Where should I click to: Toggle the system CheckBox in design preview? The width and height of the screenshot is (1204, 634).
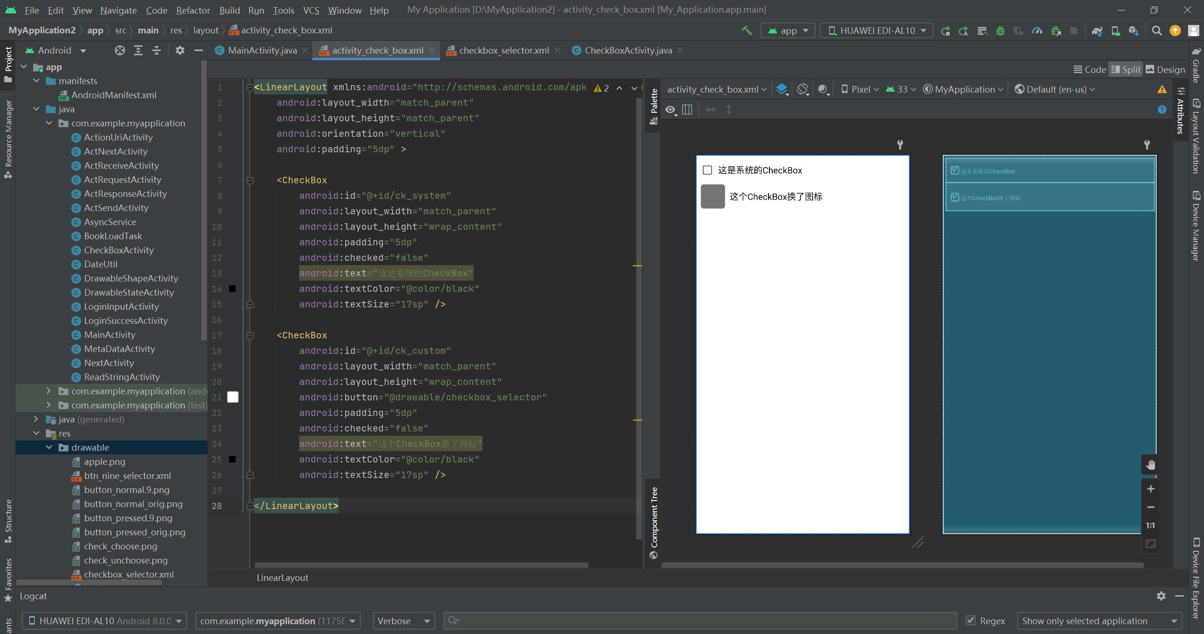(707, 170)
